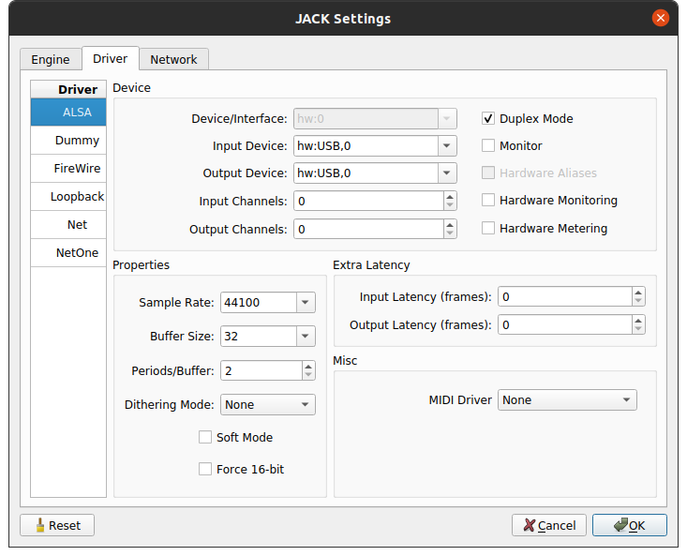
Task: Decrease Periods/Buffer with down arrow
Action: (x=308, y=375)
